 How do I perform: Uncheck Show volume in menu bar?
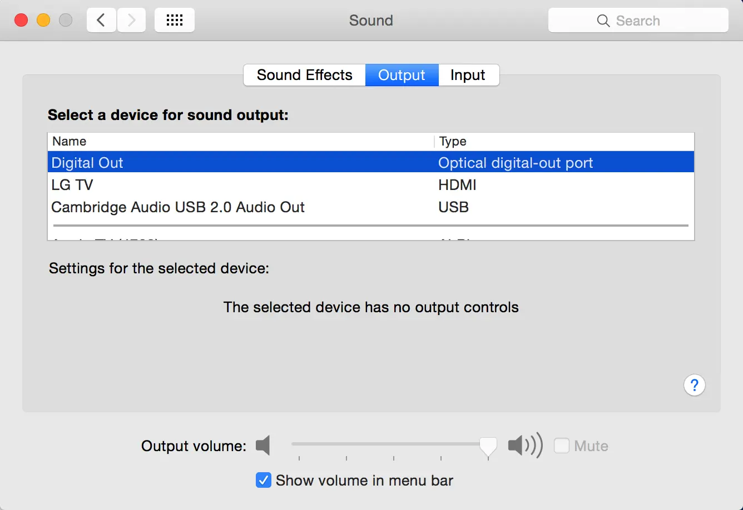click(264, 480)
